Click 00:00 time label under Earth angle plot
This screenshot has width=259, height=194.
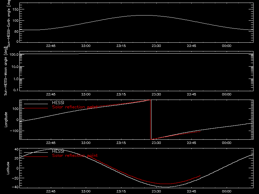227,46
